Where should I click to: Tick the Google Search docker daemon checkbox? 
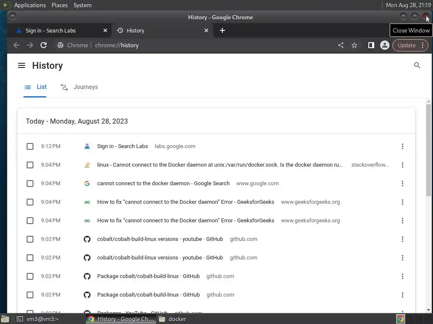click(x=30, y=184)
